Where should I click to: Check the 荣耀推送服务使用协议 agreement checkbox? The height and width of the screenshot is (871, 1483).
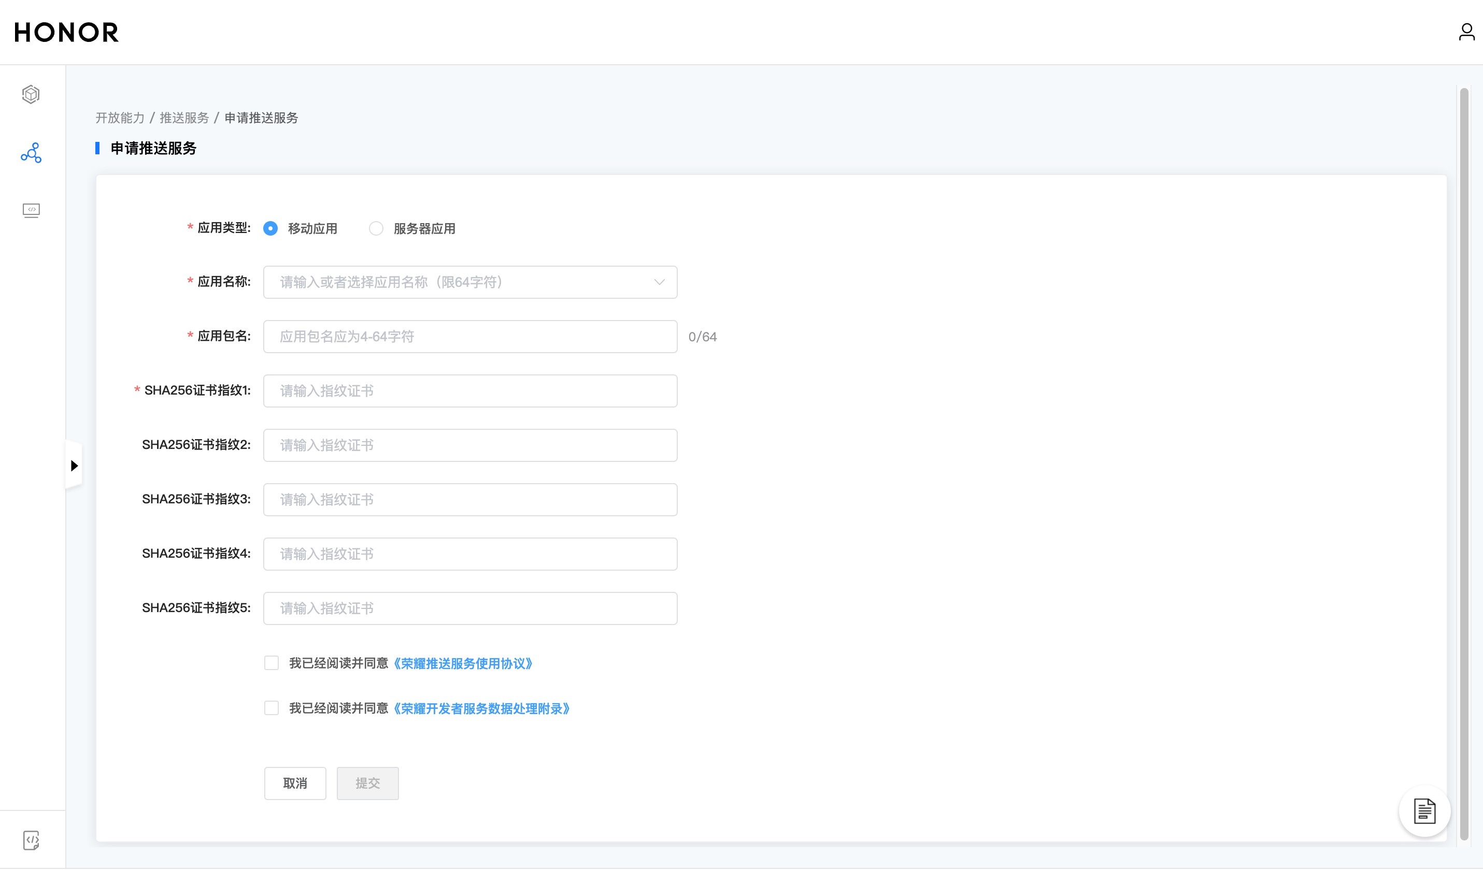[272, 663]
